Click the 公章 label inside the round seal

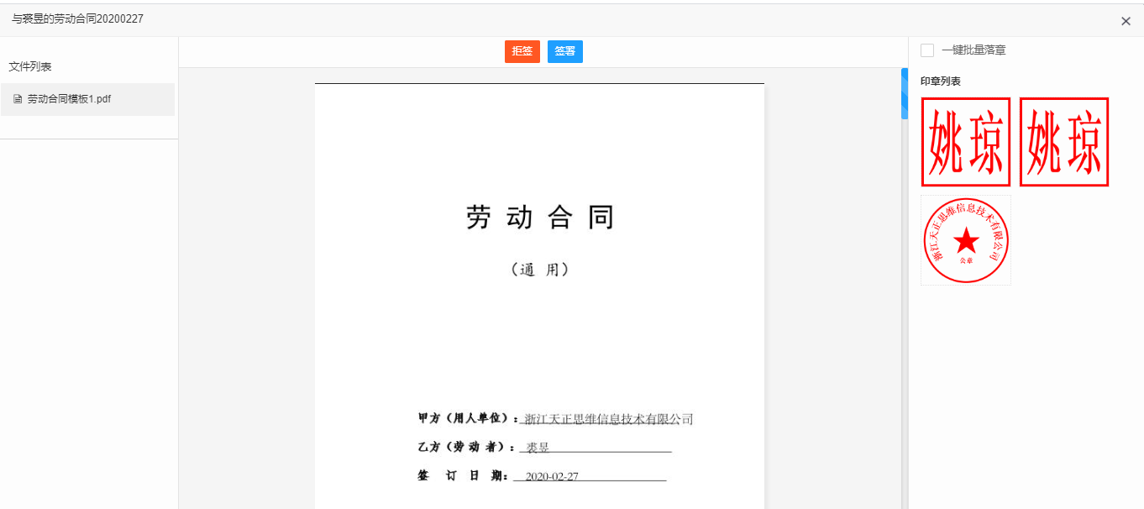(968, 262)
